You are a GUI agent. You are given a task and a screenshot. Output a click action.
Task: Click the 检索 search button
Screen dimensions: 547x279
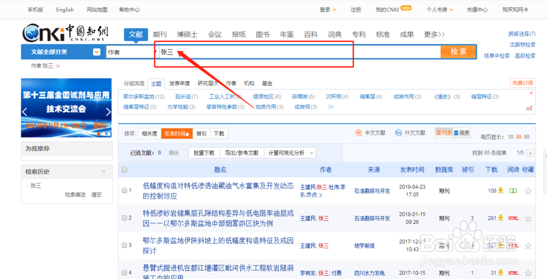coord(458,52)
